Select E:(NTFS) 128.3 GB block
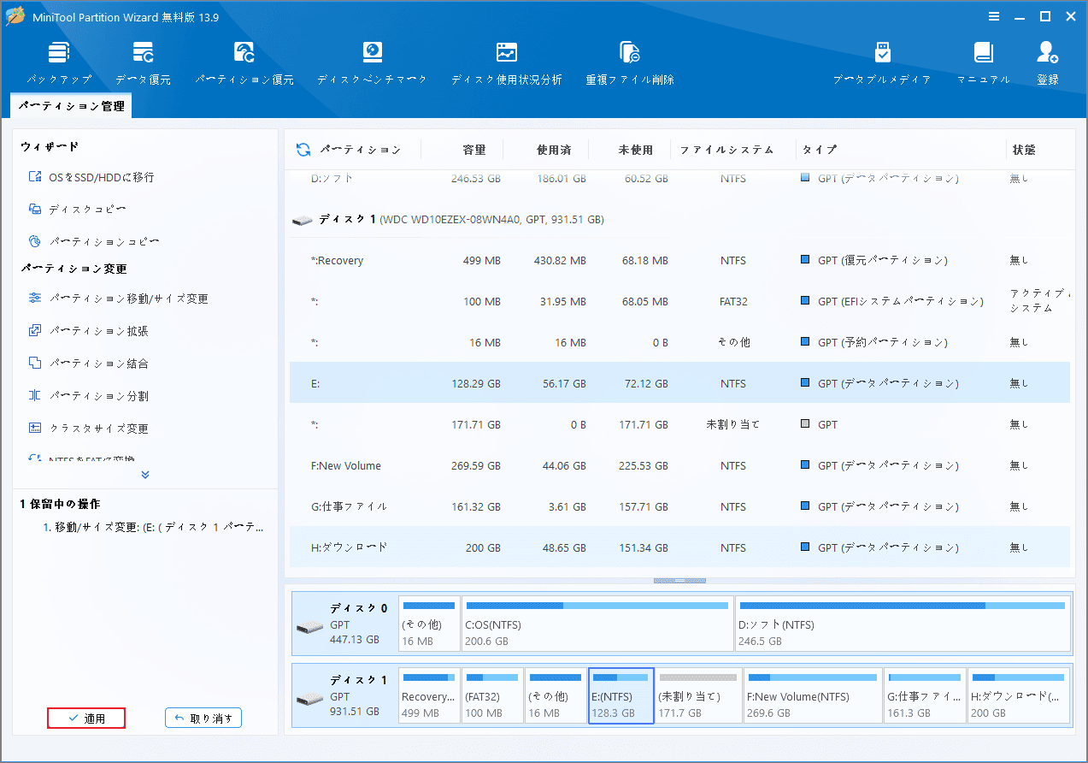This screenshot has height=763, width=1088. pyautogui.click(x=621, y=695)
